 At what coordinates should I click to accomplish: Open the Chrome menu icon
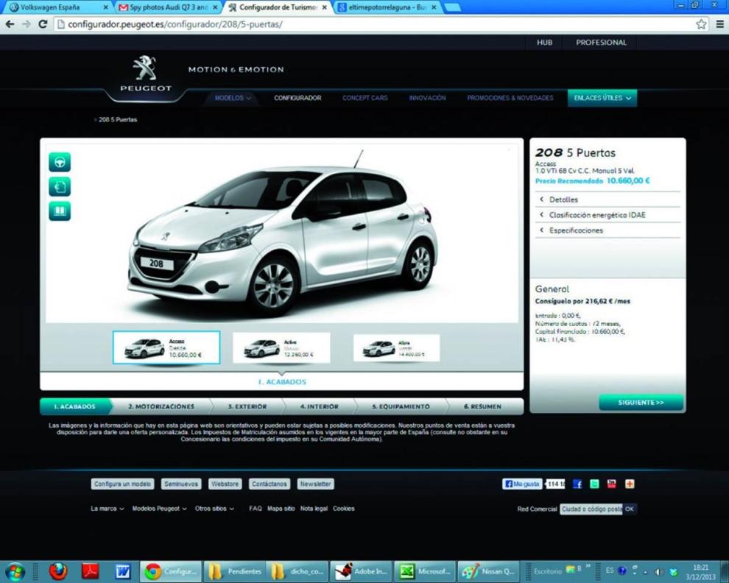coord(719,24)
